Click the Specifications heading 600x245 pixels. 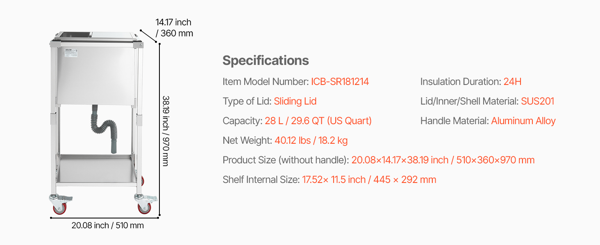pyautogui.click(x=266, y=60)
